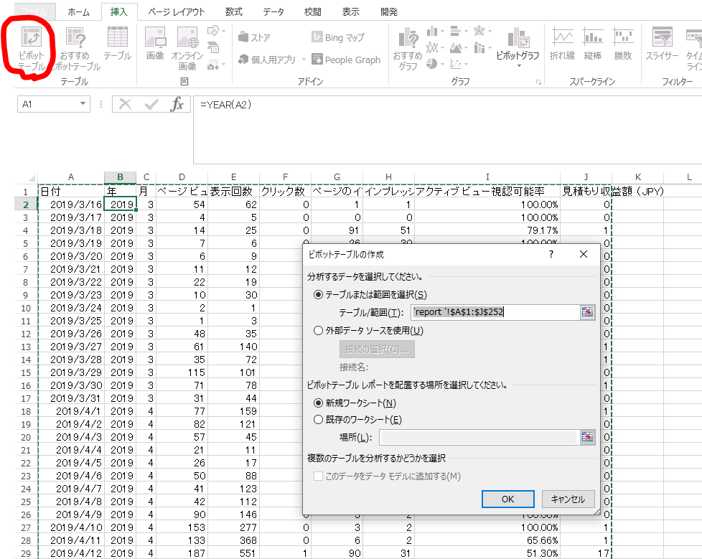Image resolution: width=702 pixels, height=559 pixels.
Task: Open the Store (ストア) add-in
Action: [x=254, y=37]
